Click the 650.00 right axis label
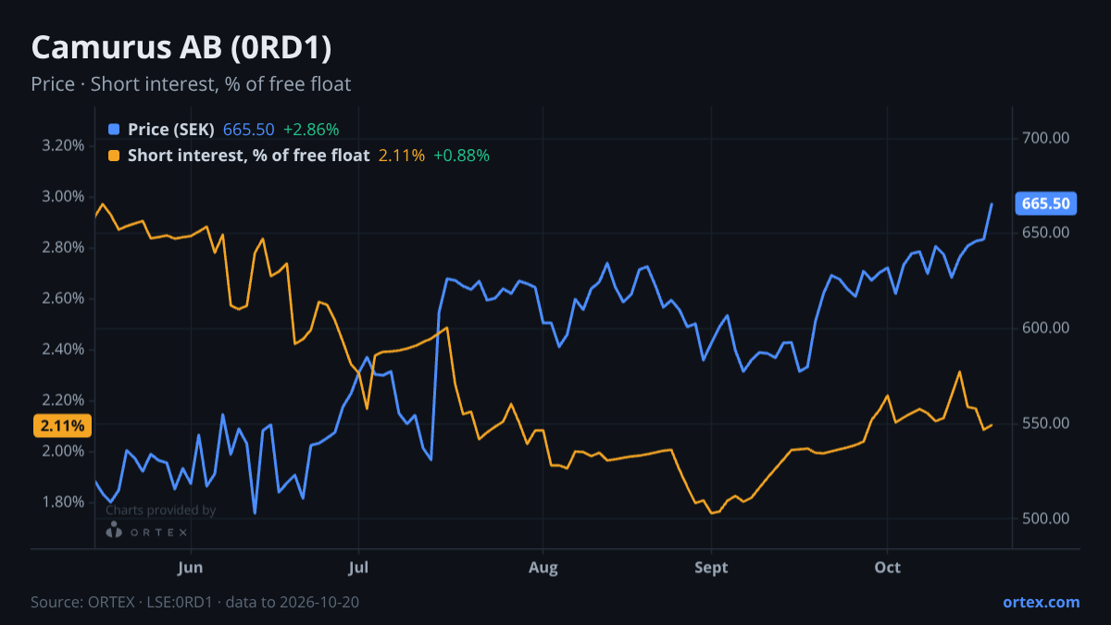Image resolution: width=1111 pixels, height=625 pixels. pos(1046,232)
